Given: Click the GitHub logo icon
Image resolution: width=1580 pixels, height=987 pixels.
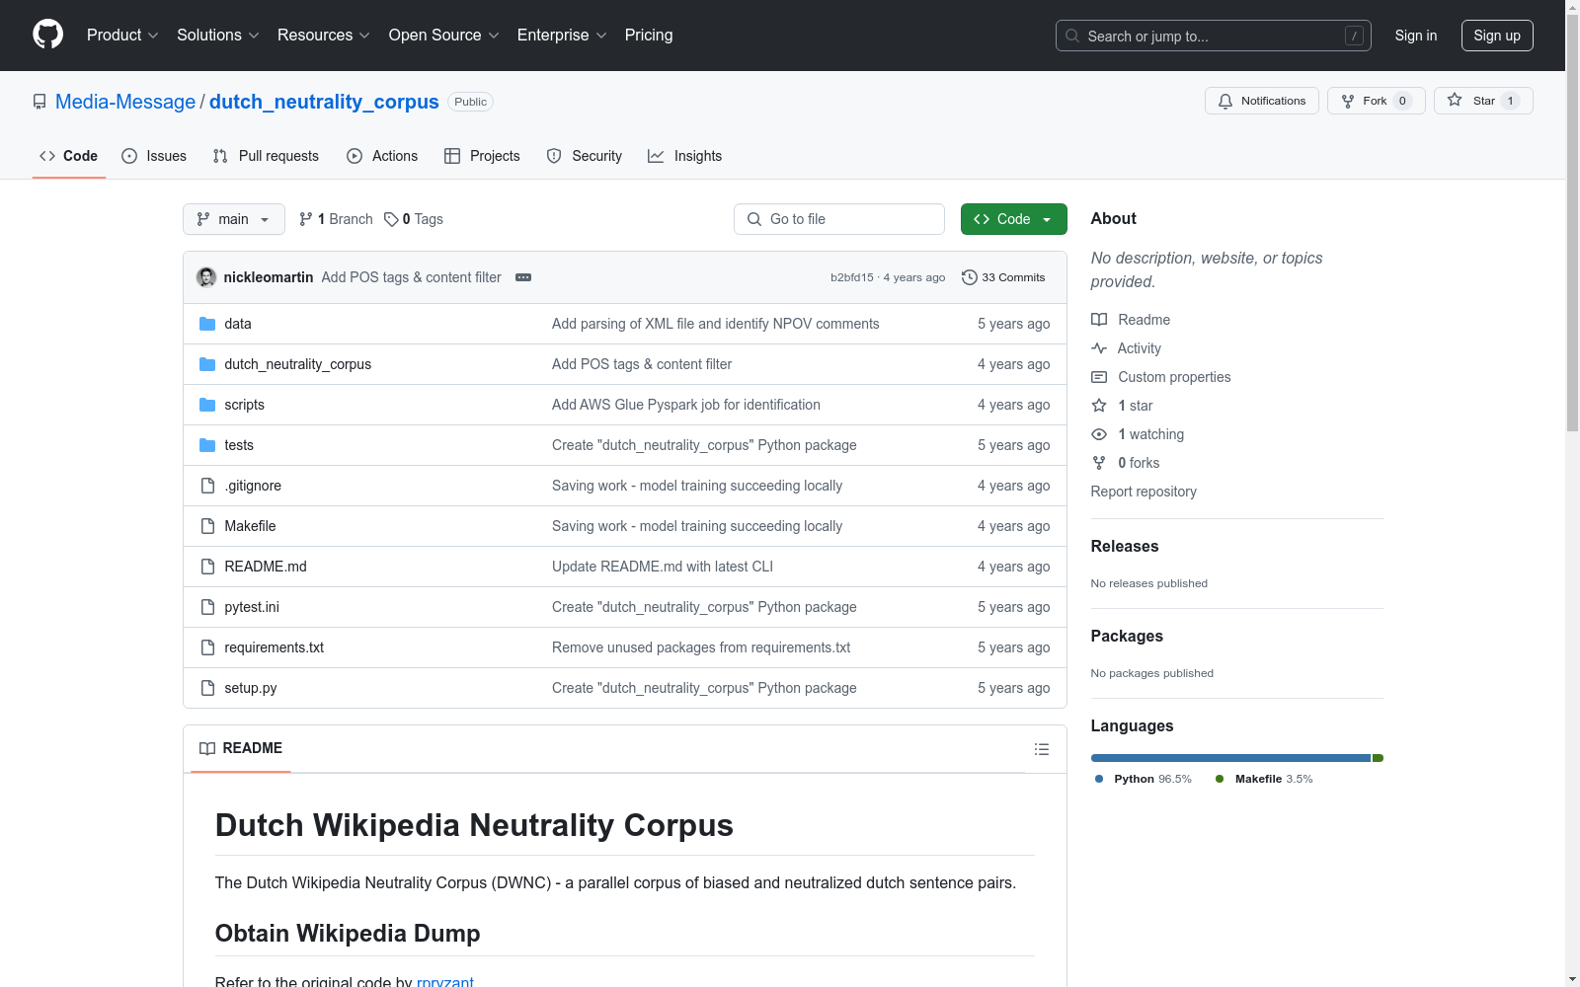Looking at the screenshot, I should (x=47, y=35).
